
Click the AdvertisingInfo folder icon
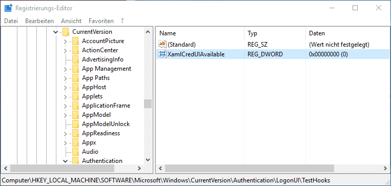[x=75, y=59]
